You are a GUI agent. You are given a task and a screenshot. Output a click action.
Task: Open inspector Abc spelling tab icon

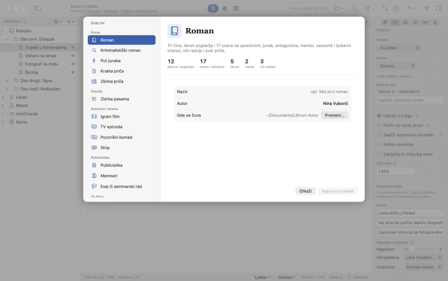pos(425,22)
